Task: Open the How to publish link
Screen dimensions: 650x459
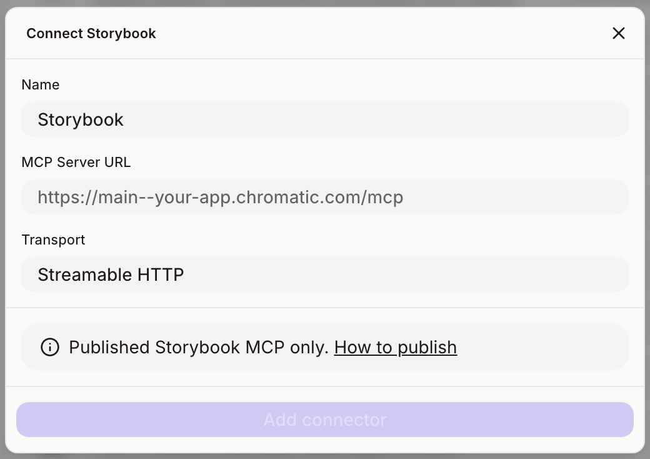Action: pyautogui.click(x=396, y=348)
